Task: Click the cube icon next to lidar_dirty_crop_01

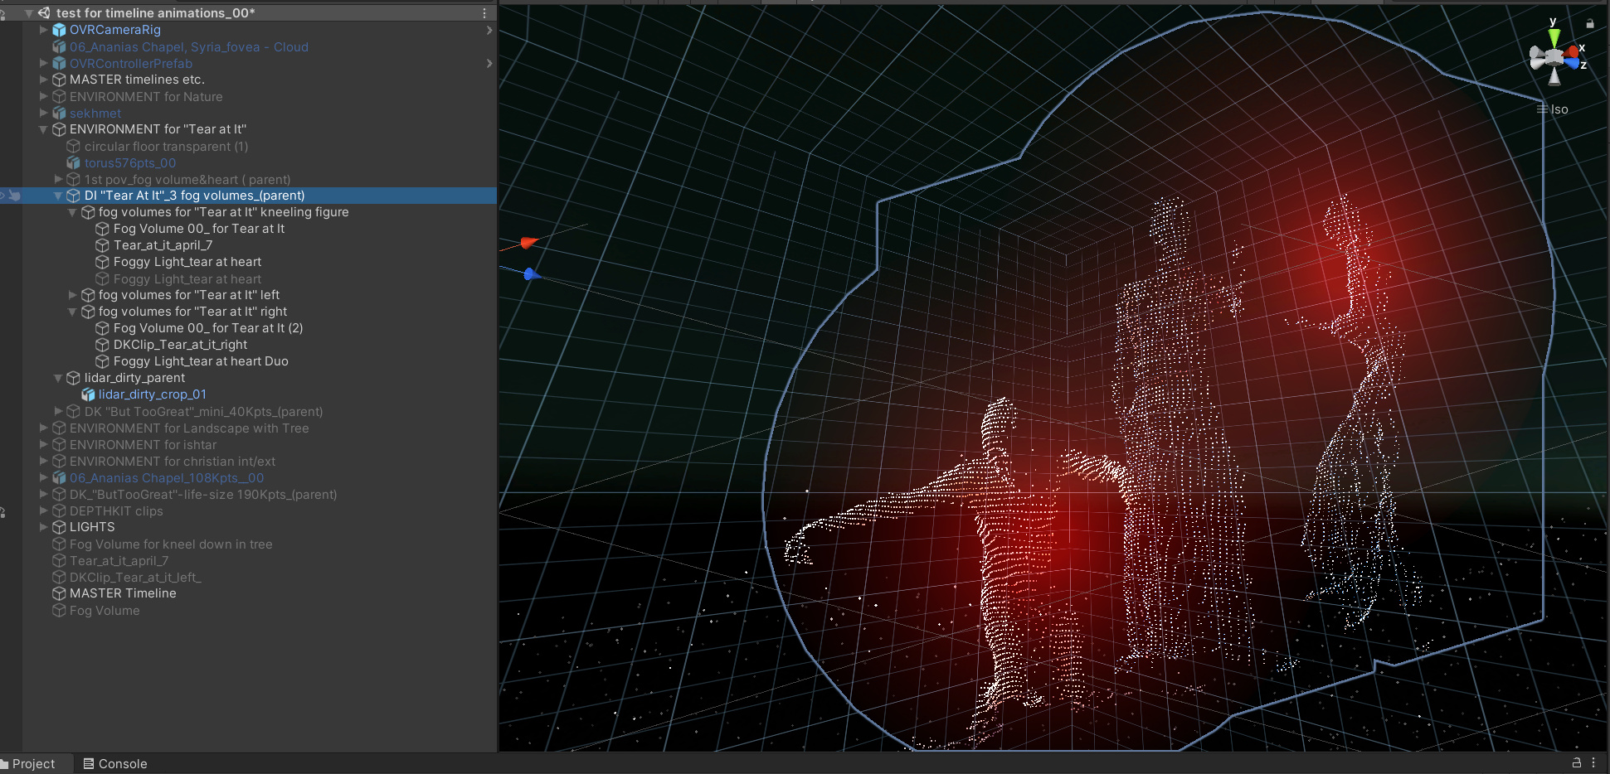Action: coord(88,394)
